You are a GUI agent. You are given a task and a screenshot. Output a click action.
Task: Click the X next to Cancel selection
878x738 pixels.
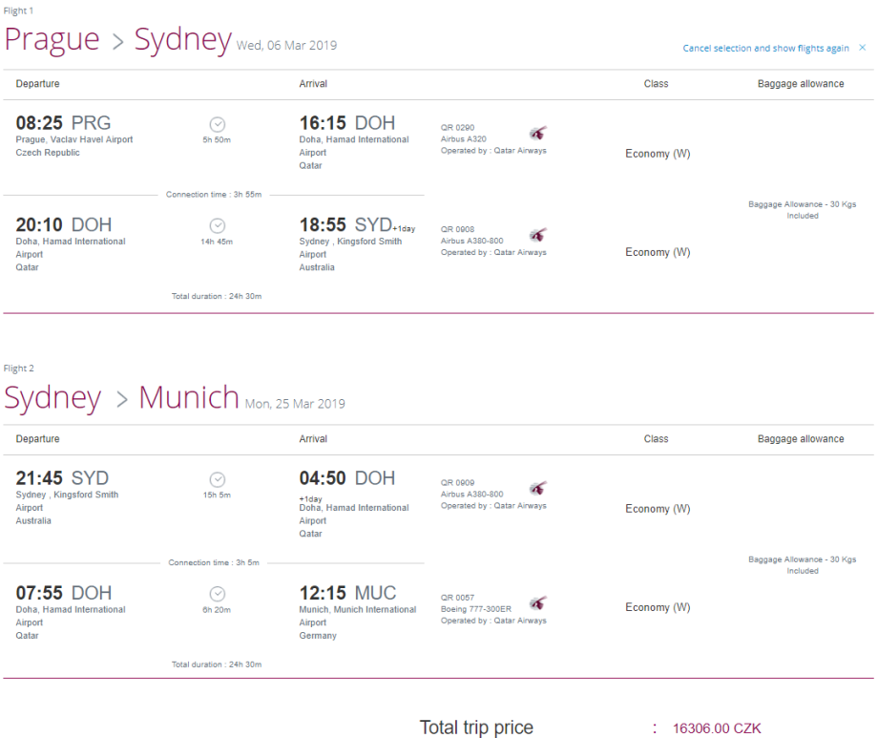coord(863,48)
